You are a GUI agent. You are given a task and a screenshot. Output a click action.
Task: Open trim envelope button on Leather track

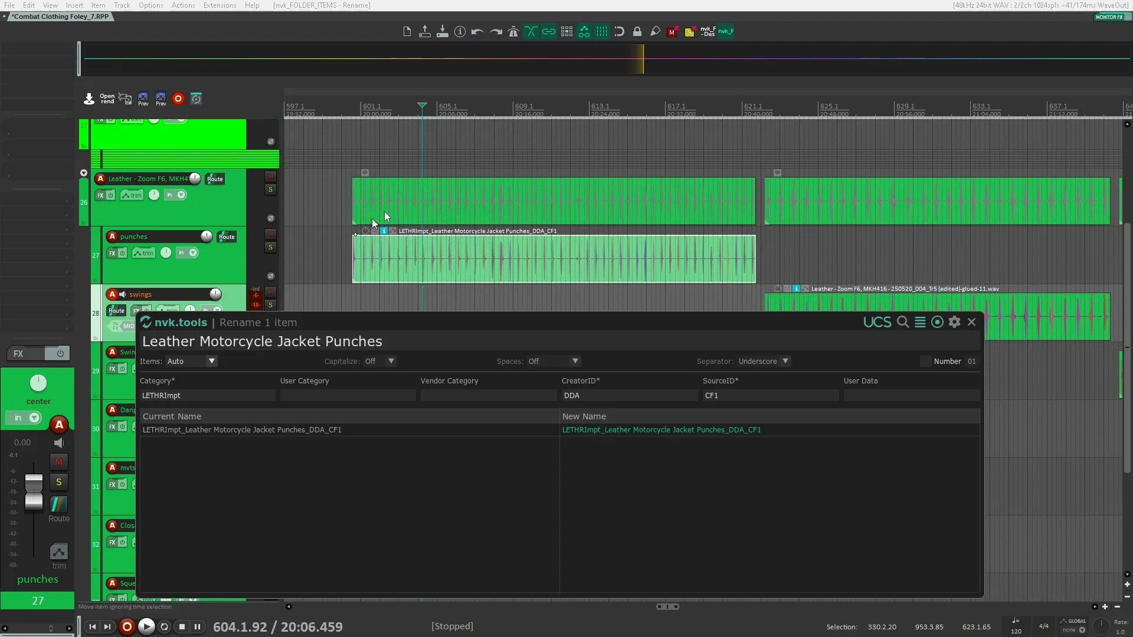(132, 195)
